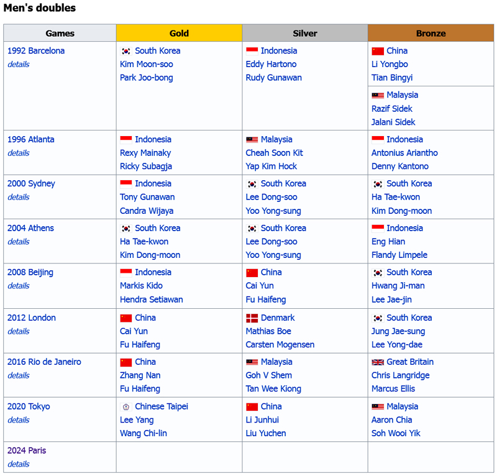This screenshot has width=497, height=476.
Task: Open Li Yongbo player link
Action: [390, 65]
